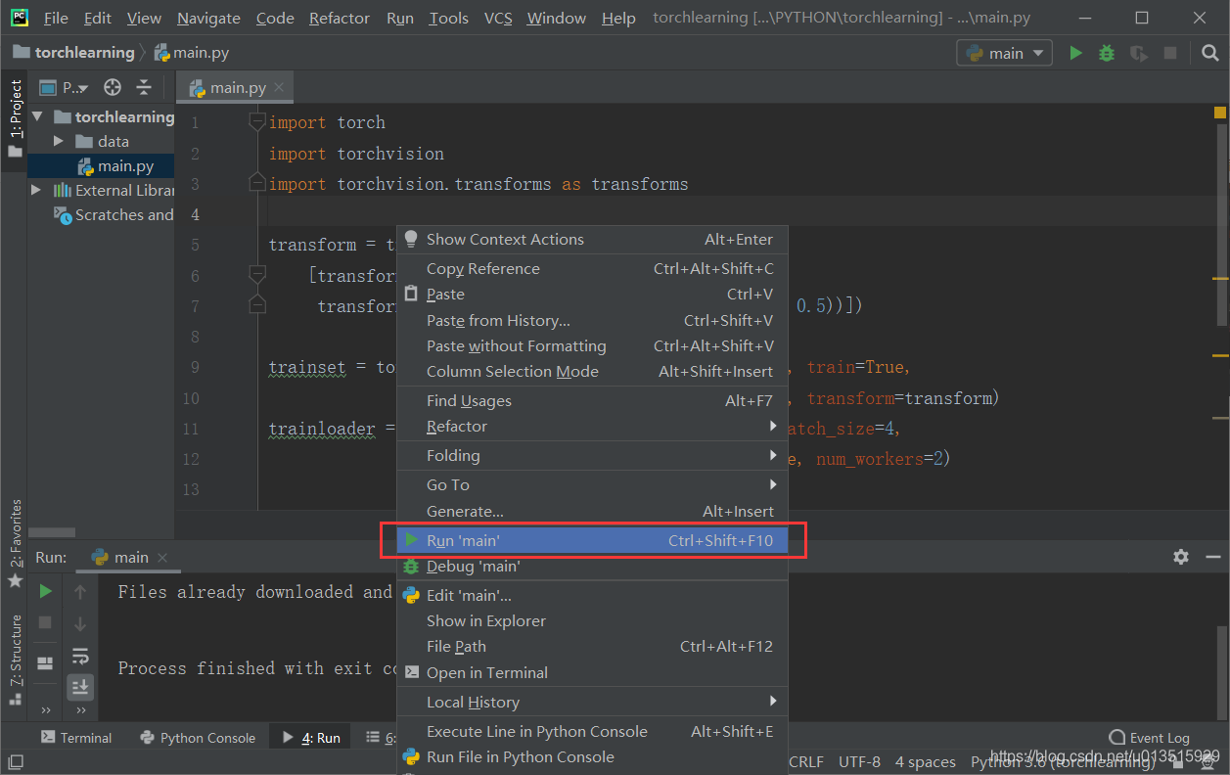Open the Event Log
The width and height of the screenshot is (1230, 775).
[x=1150, y=737]
